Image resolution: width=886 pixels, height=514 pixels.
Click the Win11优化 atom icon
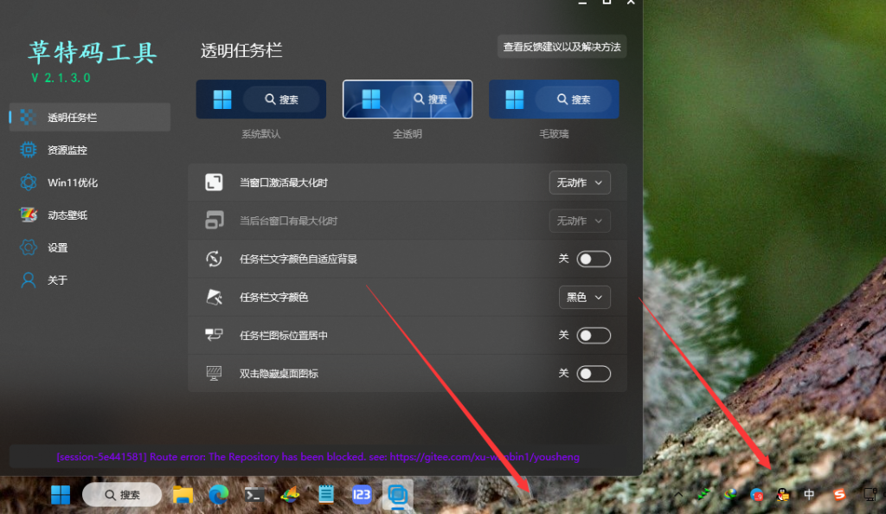28,183
